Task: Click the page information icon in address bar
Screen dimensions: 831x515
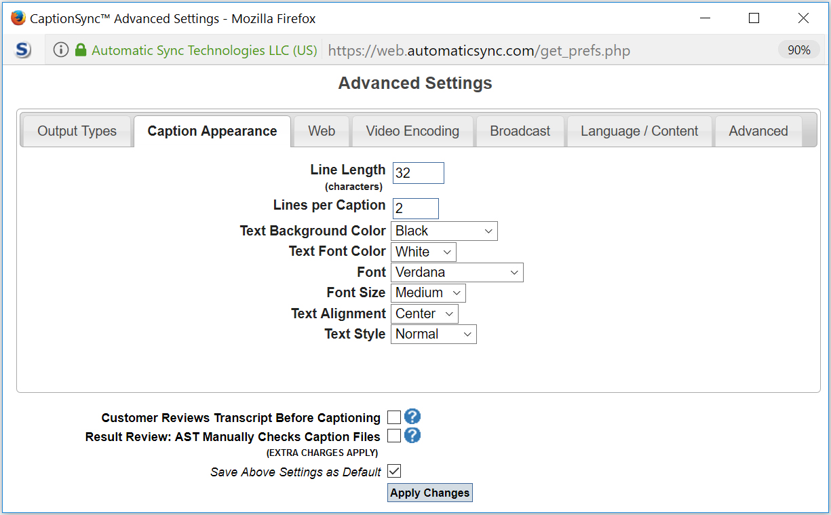Action: [61, 50]
